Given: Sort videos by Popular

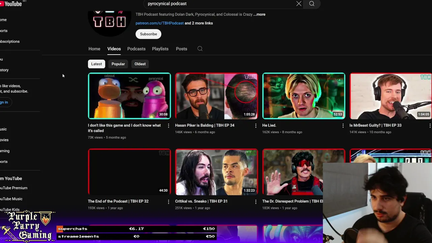Looking at the screenshot, I should click(x=118, y=64).
